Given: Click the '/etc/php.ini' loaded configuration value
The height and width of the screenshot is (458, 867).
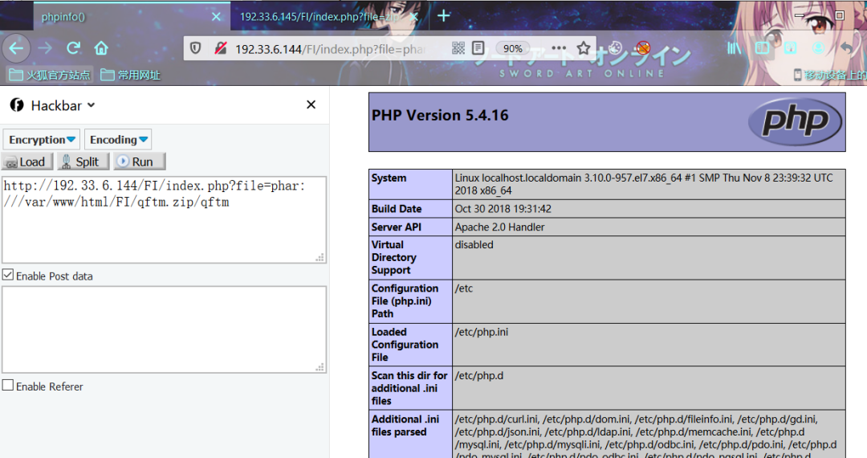Looking at the screenshot, I should coord(482,332).
